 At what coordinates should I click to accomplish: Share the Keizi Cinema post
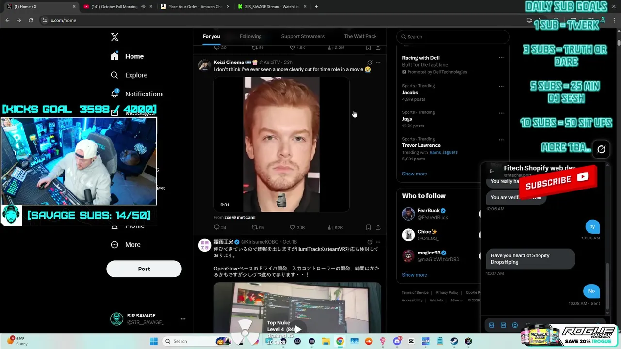point(378,227)
